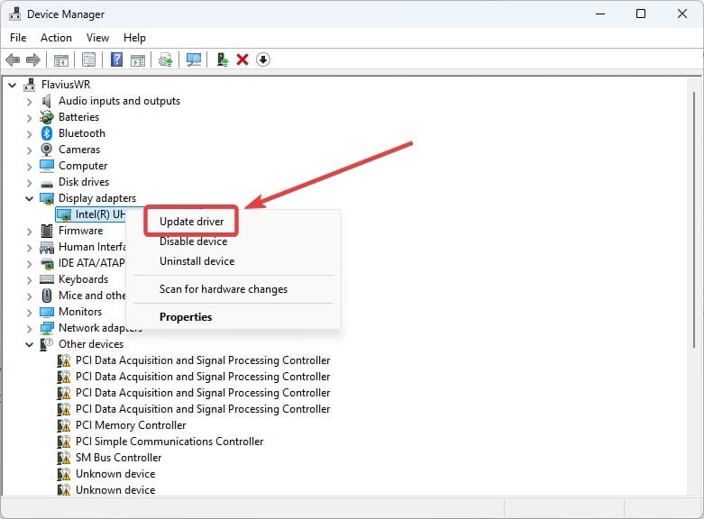This screenshot has height=519, width=704.
Task: Expand the Firmware category arrow
Action: pos(29,232)
